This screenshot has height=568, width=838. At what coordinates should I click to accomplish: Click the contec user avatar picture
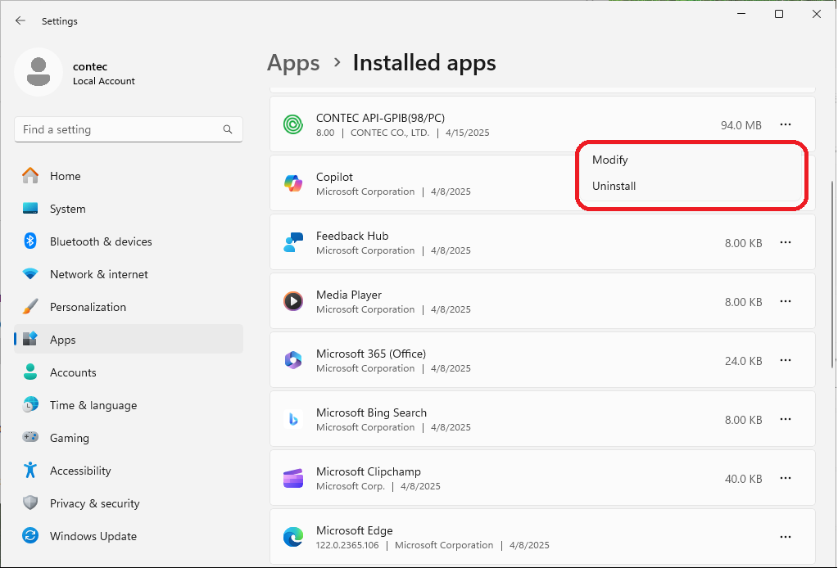point(39,72)
